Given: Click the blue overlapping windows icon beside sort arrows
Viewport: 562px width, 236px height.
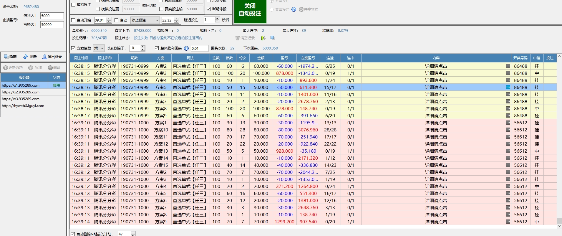Looking at the screenshot, I should (273, 38).
